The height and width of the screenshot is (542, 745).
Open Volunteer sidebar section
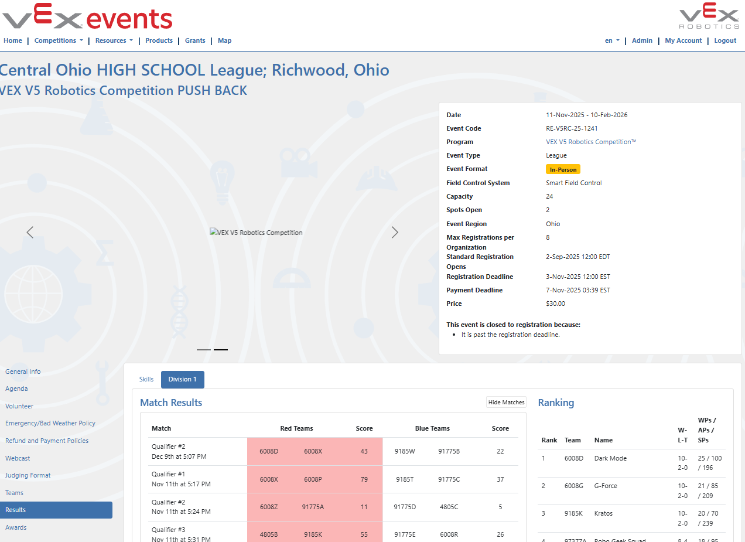point(19,406)
